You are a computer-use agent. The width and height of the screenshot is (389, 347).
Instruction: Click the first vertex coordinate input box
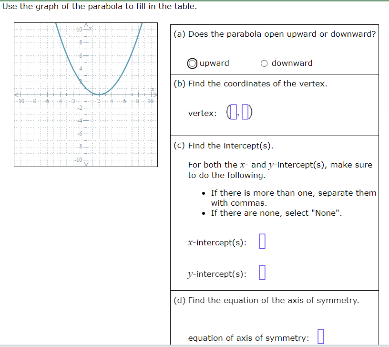pos(233,112)
